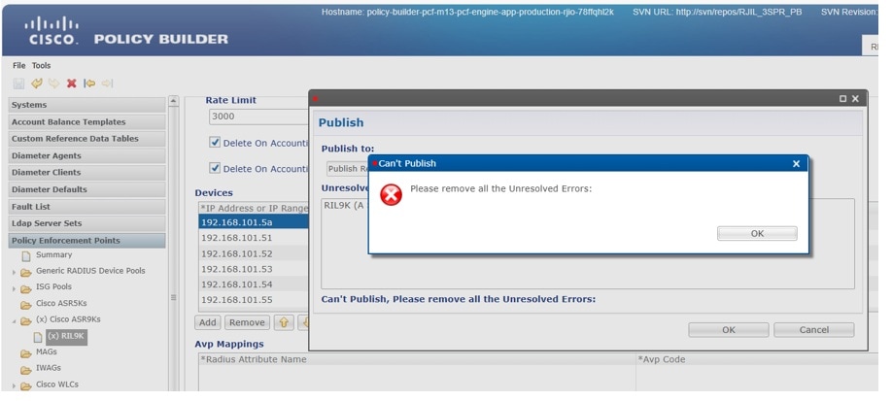The image size is (892, 401).
Task: Click the folder icon beside Generic RADIUS Device Pools
Action: (x=26, y=272)
